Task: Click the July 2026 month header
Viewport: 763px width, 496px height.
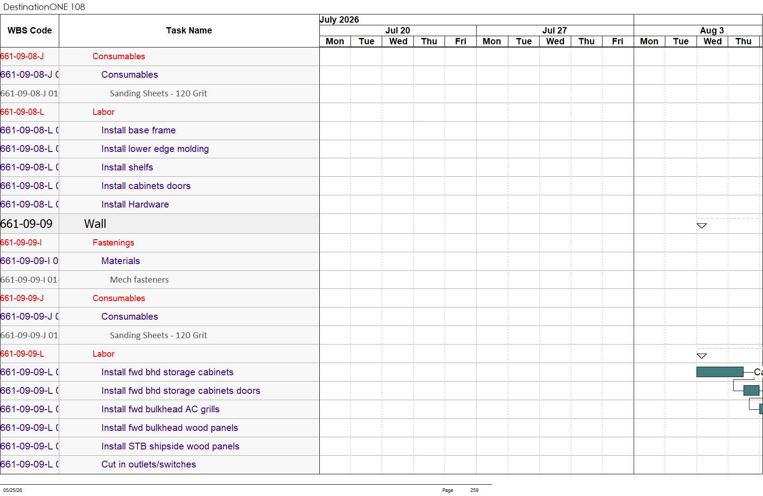Action: (339, 19)
